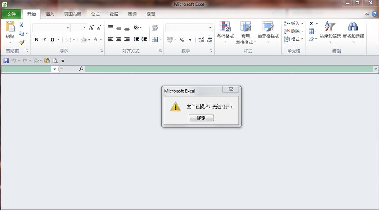Viewport: 379px width, 210px height.
Task: Click the Increase Font Size icon
Action: 91,27
